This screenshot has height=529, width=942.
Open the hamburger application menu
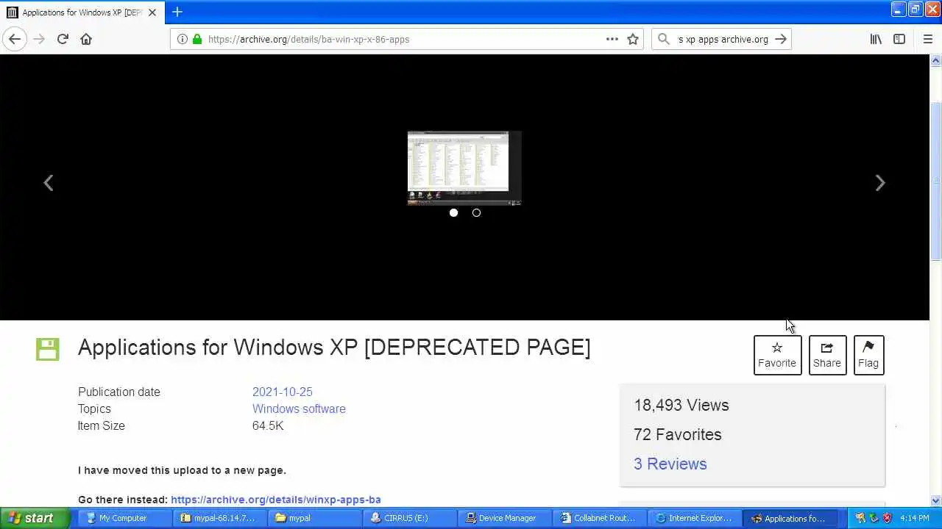pos(927,39)
